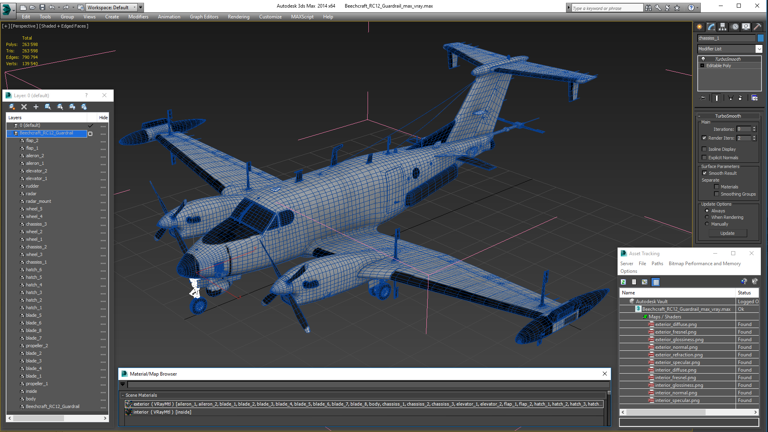768x432 pixels.
Task: Toggle Smooth Result checkbox
Action: pos(704,173)
